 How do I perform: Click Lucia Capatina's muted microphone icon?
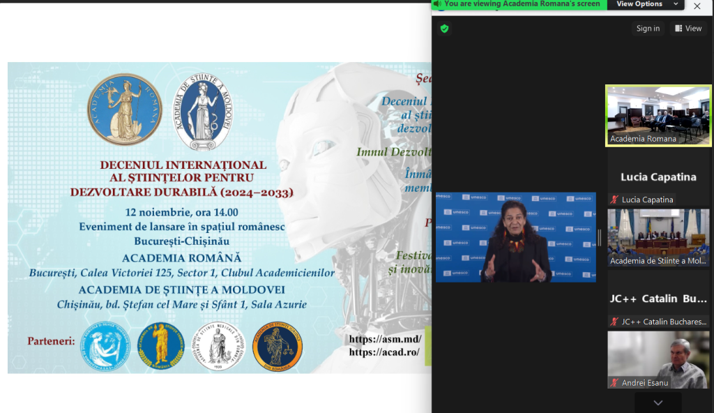pyautogui.click(x=614, y=200)
